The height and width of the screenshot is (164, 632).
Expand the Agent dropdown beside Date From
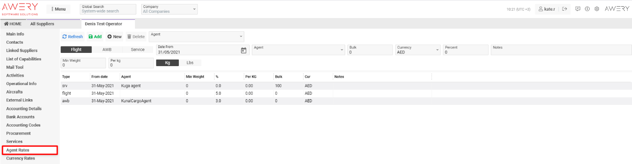pos(299,50)
